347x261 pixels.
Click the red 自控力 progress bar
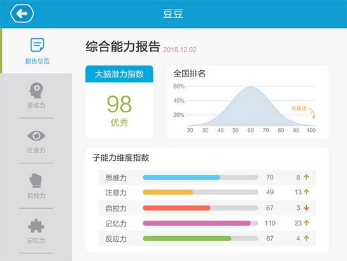point(176,208)
